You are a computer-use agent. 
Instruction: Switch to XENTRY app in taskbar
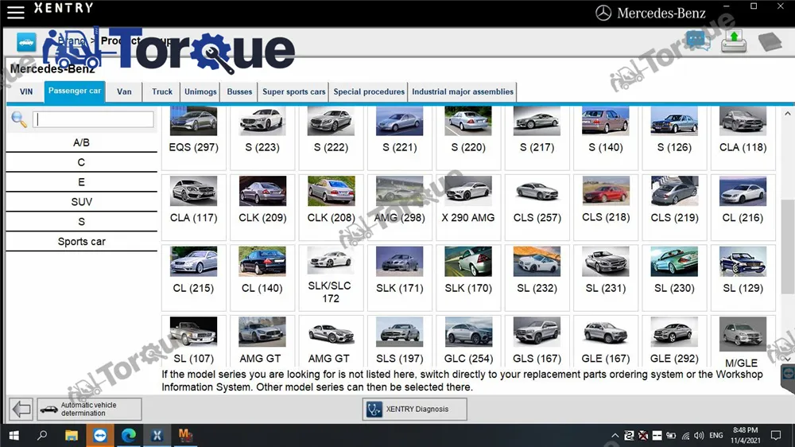click(157, 435)
